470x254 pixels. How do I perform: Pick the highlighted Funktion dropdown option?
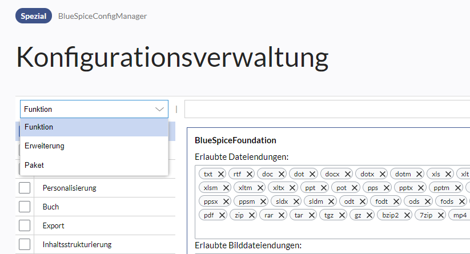click(39, 127)
